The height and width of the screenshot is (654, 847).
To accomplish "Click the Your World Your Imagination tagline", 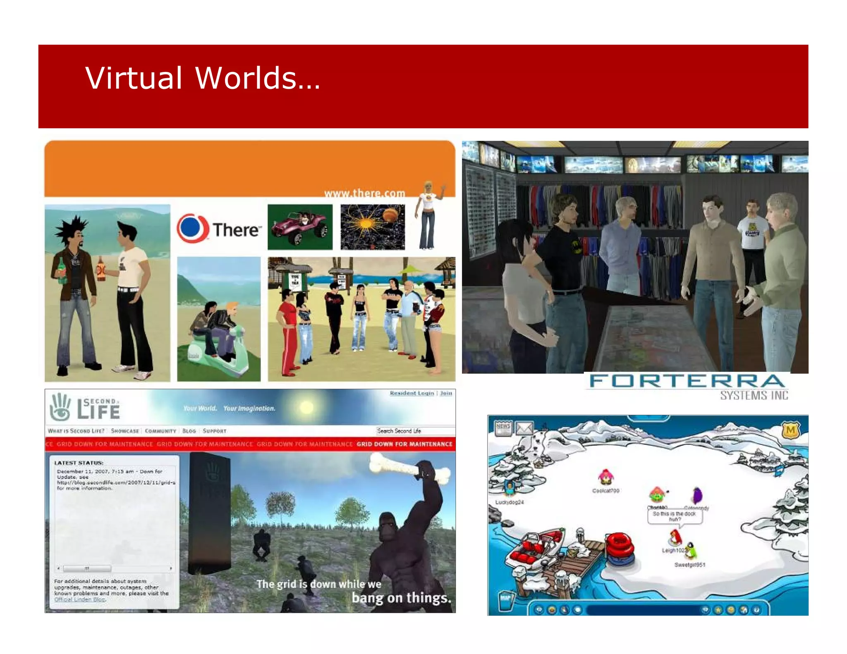I will [229, 408].
